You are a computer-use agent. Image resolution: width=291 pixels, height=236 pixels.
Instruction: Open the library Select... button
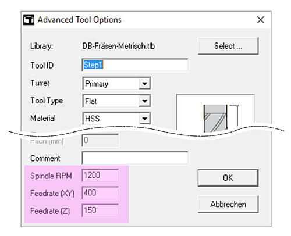[x=228, y=46]
